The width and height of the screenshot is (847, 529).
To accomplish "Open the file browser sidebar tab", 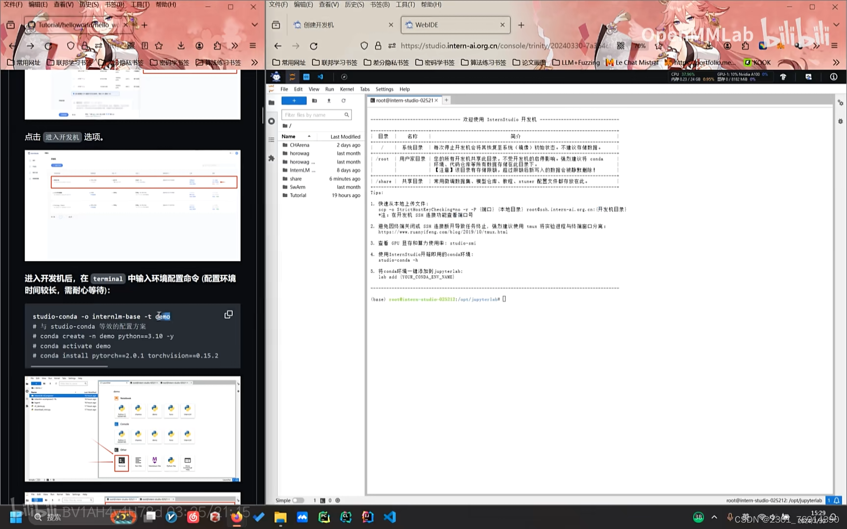I will (272, 102).
